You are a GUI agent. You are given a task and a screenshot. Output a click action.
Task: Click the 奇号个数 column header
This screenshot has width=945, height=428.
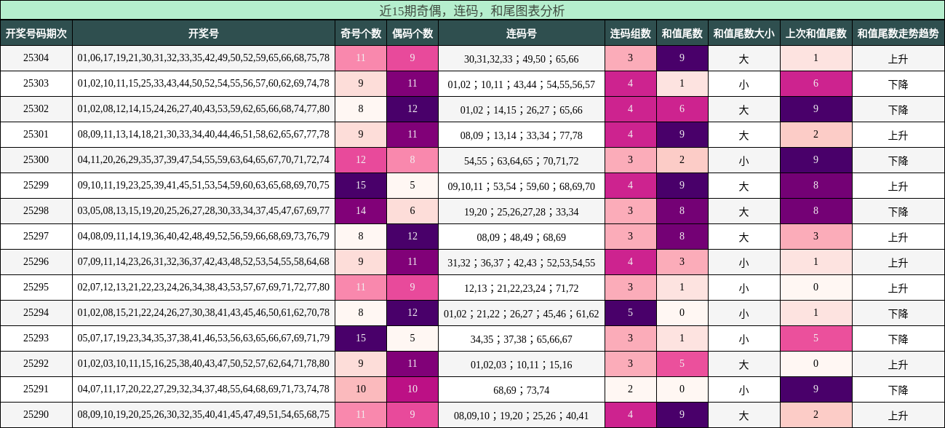pyautogui.click(x=360, y=32)
